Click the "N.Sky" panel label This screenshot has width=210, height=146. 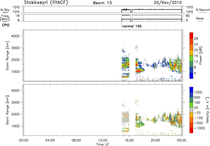pyautogui.click(x=5, y=10)
